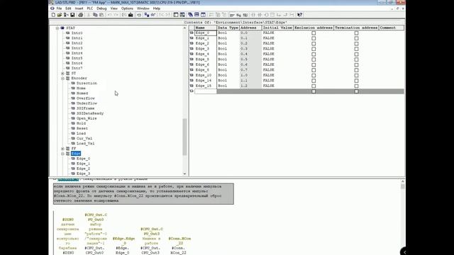Click the Data Type column header
Viewport: 454px width, 255px height.
pyautogui.click(x=228, y=28)
